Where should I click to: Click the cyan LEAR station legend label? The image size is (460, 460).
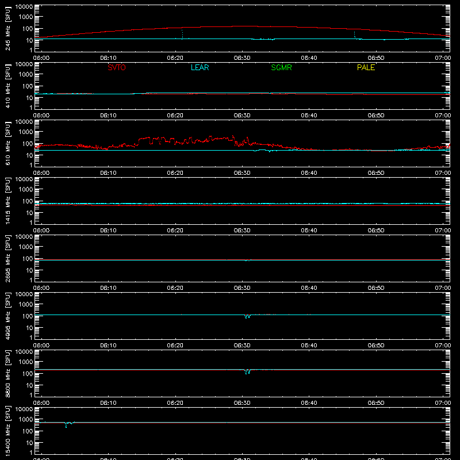pyautogui.click(x=200, y=67)
